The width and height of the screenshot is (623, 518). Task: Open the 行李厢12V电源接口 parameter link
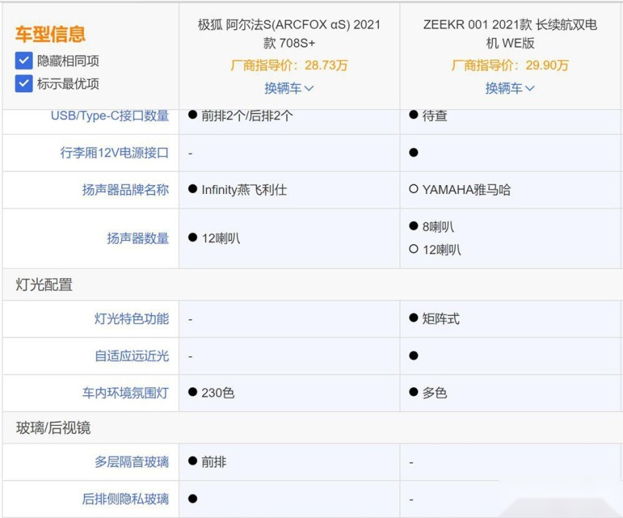point(114,153)
